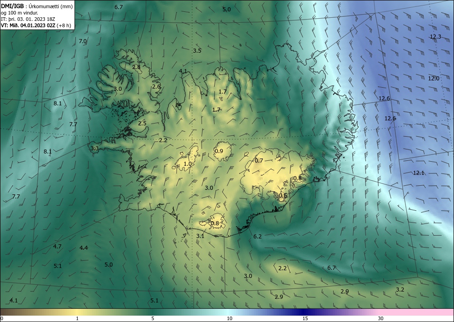Click the 3.3 value on the peninsula tip
Screen dimensions: 454x322
click(94, 148)
